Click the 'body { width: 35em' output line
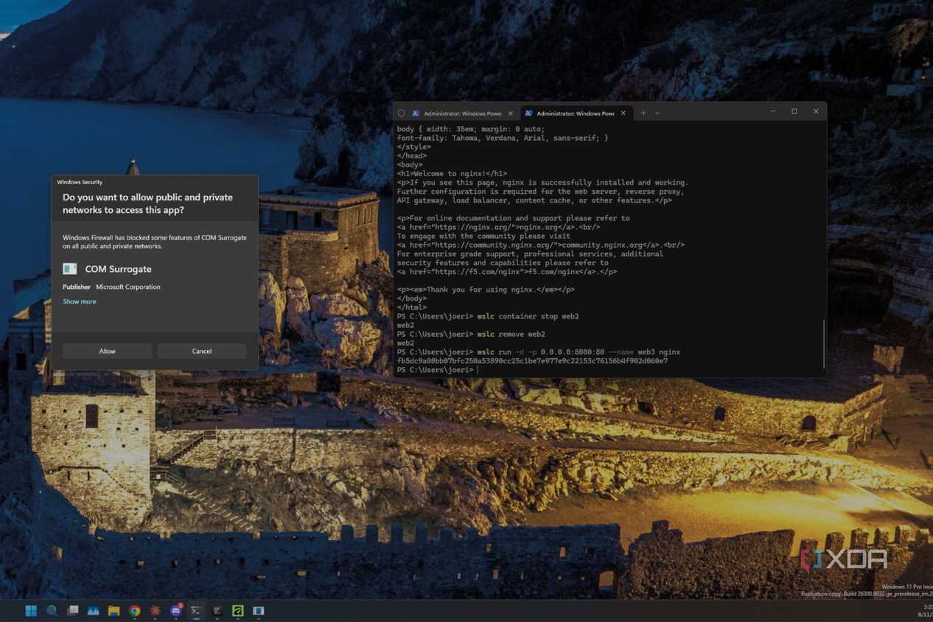 (471, 129)
